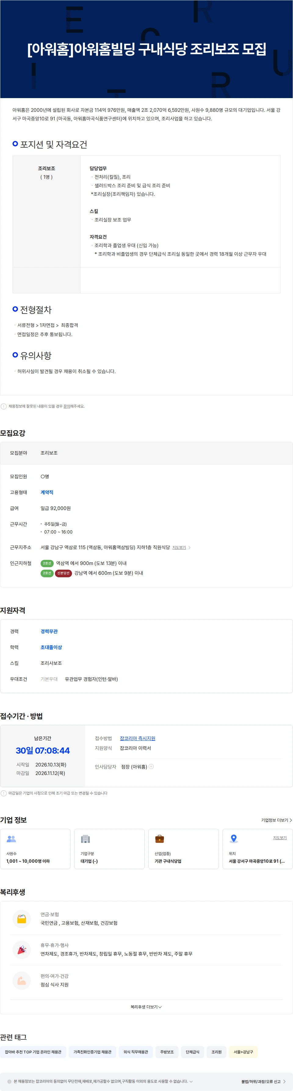Click info icon beside 마감일 조기 마감 notice
This screenshot has height=1091, width=293.
(x=3, y=793)
